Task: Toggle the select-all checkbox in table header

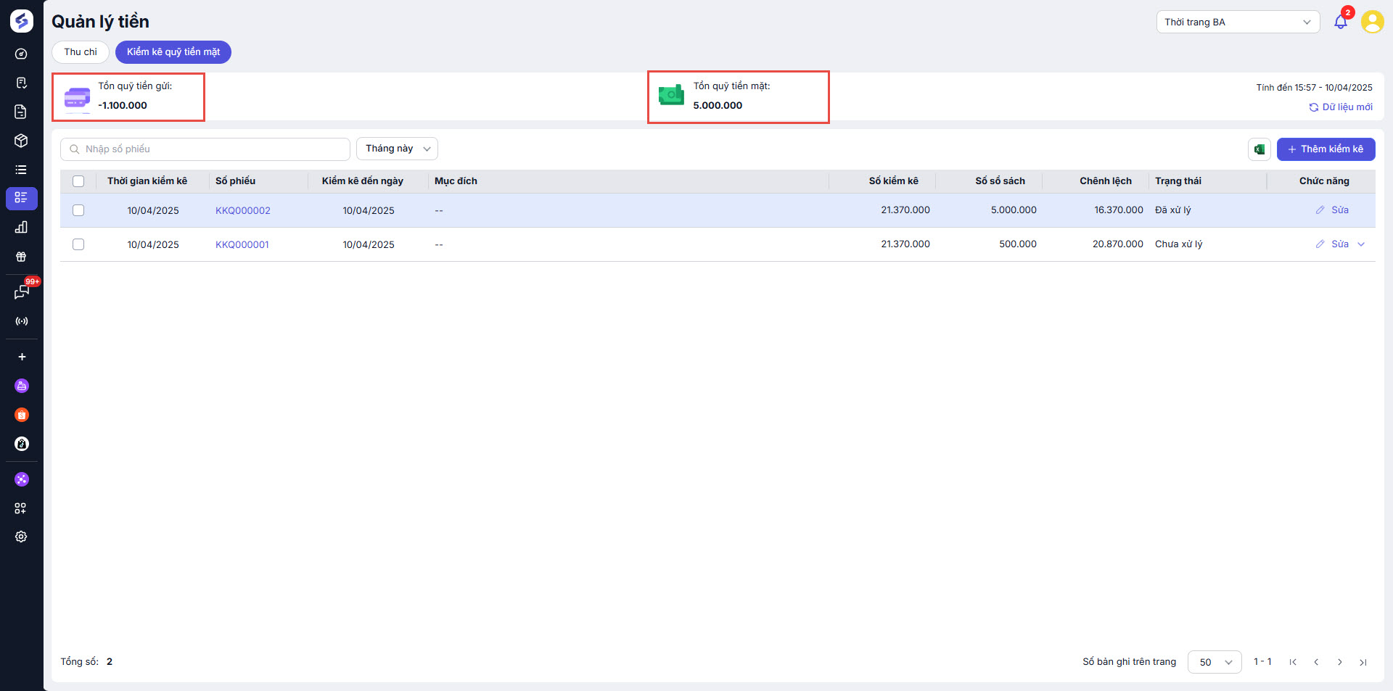Action: click(78, 181)
